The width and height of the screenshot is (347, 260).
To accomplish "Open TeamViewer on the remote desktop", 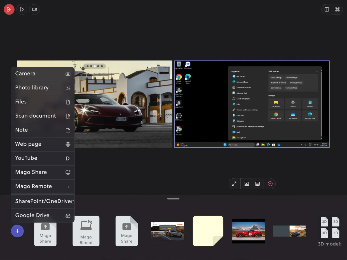I will [188, 65].
